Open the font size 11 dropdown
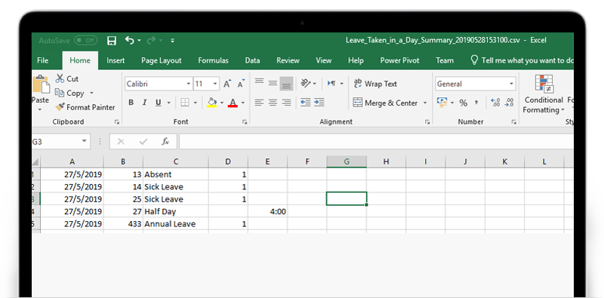The width and height of the screenshot is (604, 298). click(x=215, y=84)
